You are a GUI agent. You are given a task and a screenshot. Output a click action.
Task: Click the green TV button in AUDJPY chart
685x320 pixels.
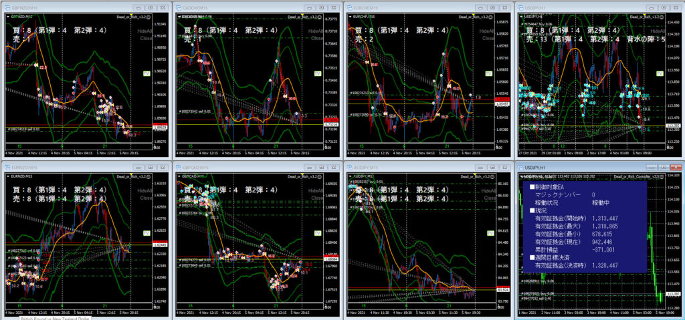[x=489, y=233]
